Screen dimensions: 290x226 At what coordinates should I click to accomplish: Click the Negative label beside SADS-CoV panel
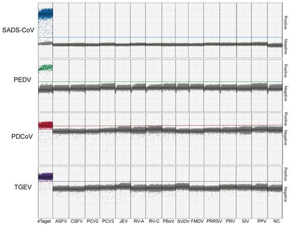tap(286, 47)
